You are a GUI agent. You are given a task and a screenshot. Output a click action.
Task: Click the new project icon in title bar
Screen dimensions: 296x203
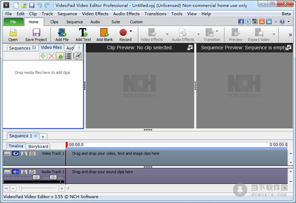point(16,5)
